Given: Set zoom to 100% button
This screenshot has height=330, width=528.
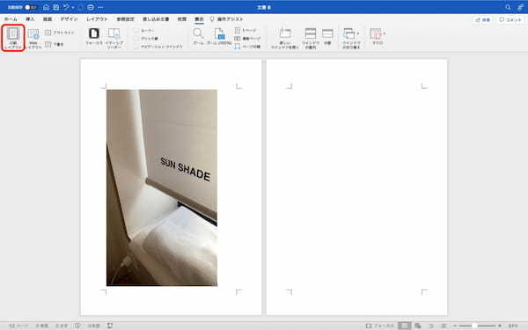Looking at the screenshot, I should (x=219, y=36).
